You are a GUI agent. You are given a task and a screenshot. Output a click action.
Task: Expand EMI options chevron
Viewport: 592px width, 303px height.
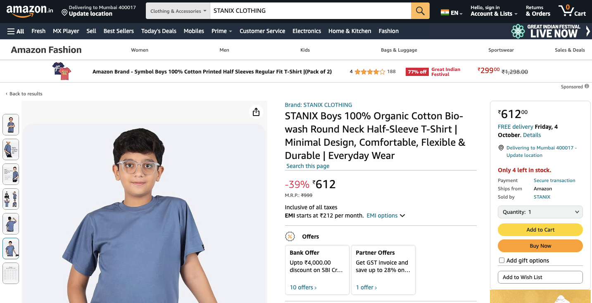[402, 215]
